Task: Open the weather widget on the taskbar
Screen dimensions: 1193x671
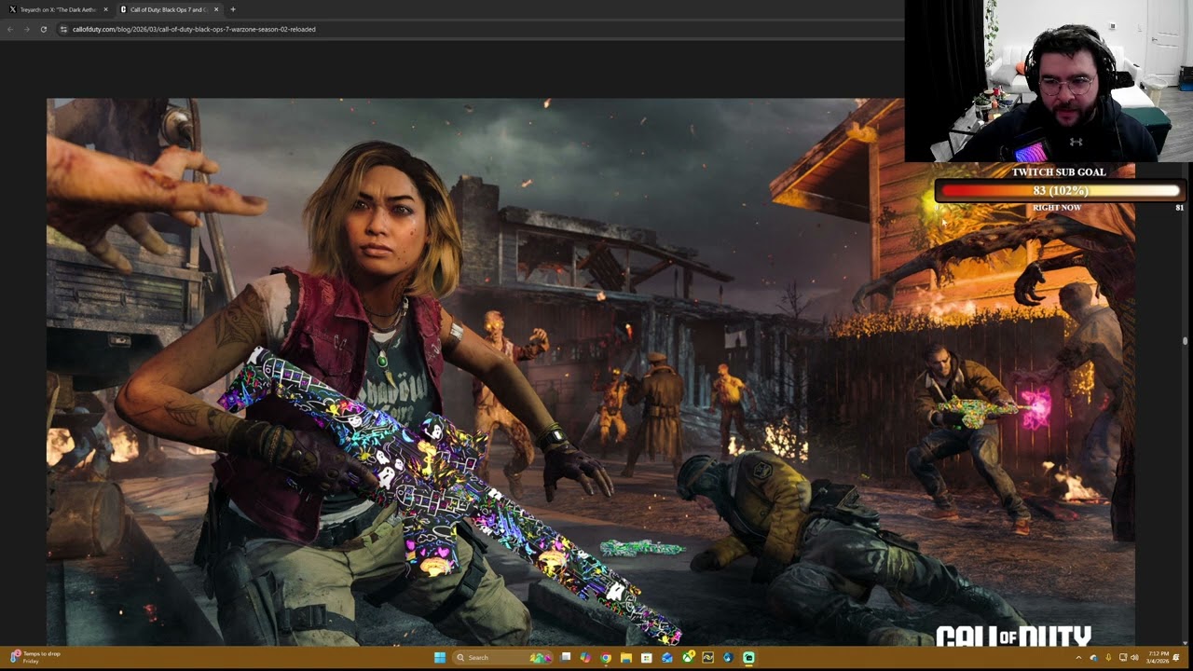Action: click(35, 657)
